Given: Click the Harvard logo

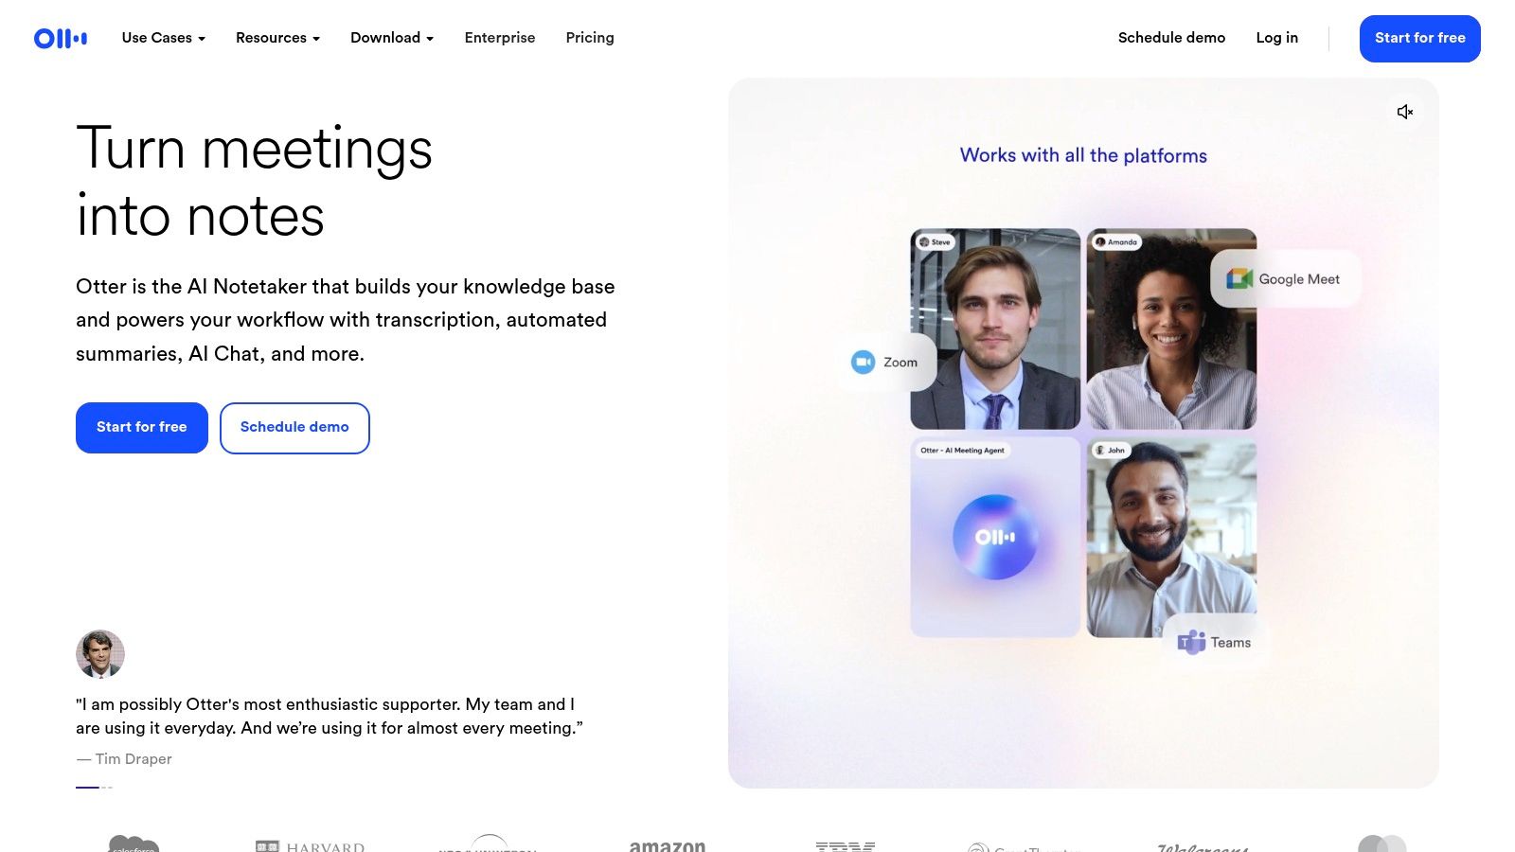Looking at the screenshot, I should pyautogui.click(x=310, y=846).
